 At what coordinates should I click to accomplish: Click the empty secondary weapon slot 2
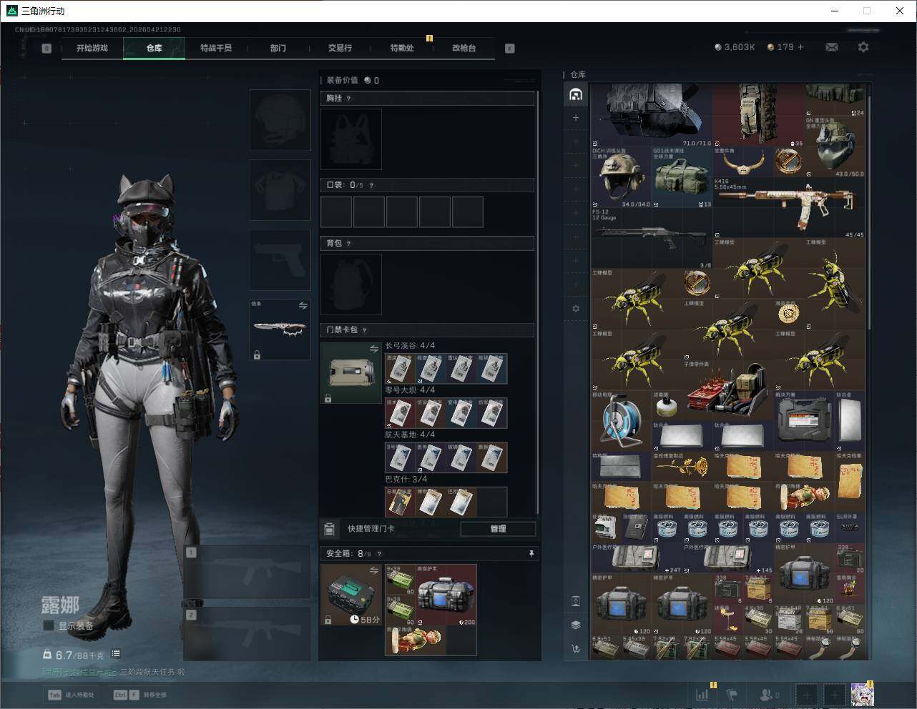247,634
